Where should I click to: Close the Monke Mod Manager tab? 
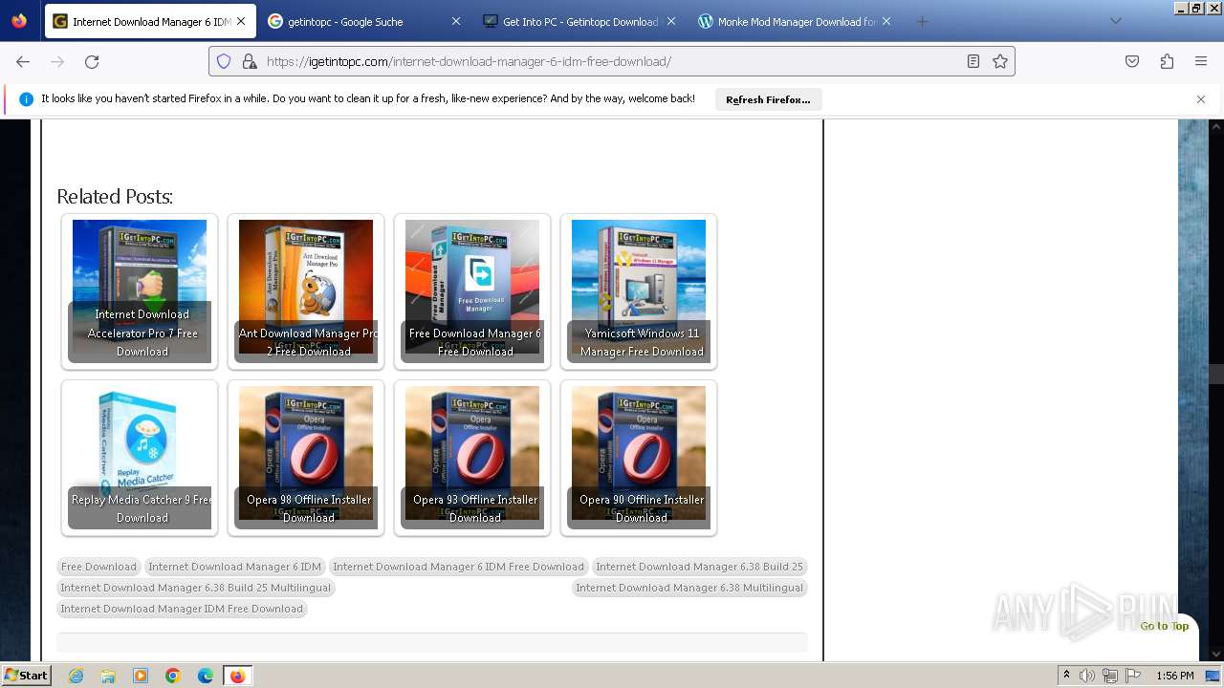point(886,21)
